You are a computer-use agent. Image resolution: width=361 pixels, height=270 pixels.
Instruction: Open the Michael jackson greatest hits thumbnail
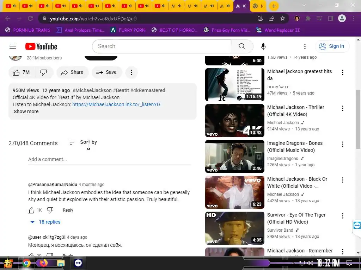pos(234,85)
